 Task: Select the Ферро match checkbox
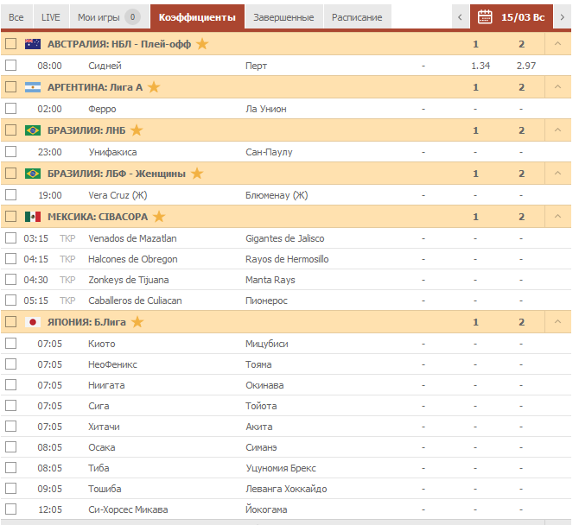click(10, 109)
